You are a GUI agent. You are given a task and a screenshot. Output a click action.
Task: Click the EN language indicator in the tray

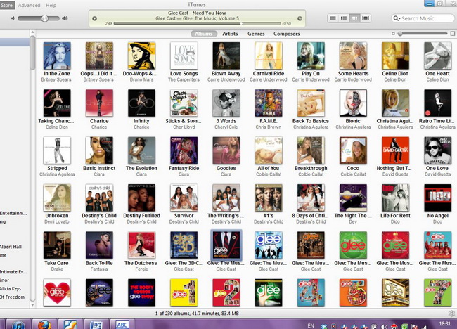(311, 325)
